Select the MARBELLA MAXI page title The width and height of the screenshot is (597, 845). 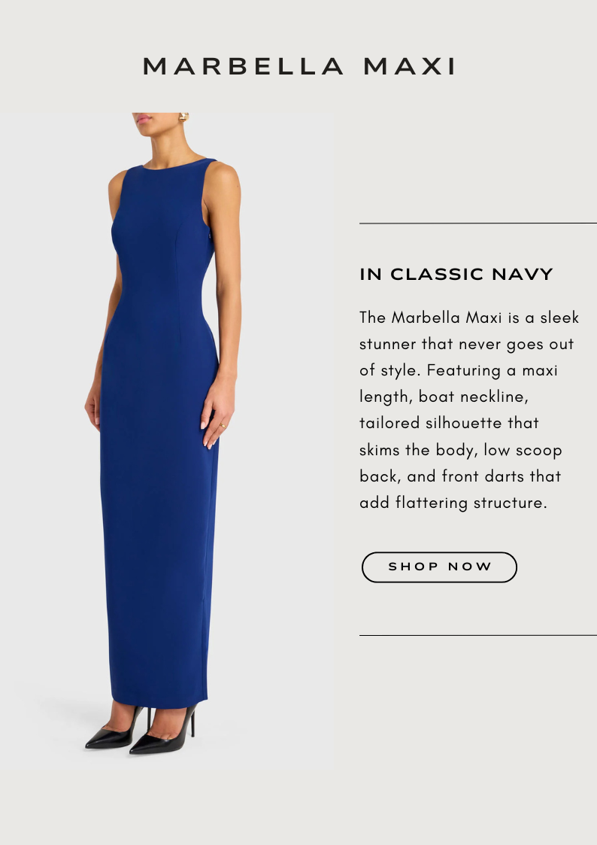click(x=299, y=67)
